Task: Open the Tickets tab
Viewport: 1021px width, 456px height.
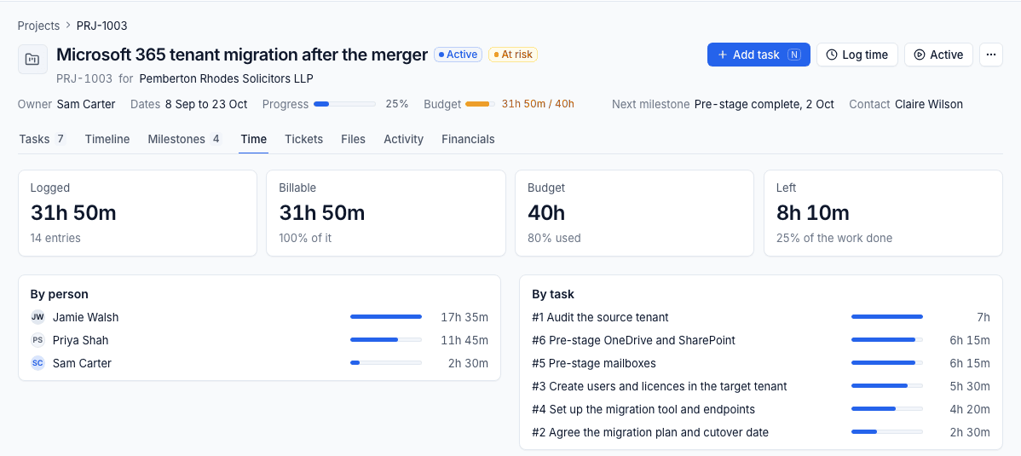Action: [303, 139]
